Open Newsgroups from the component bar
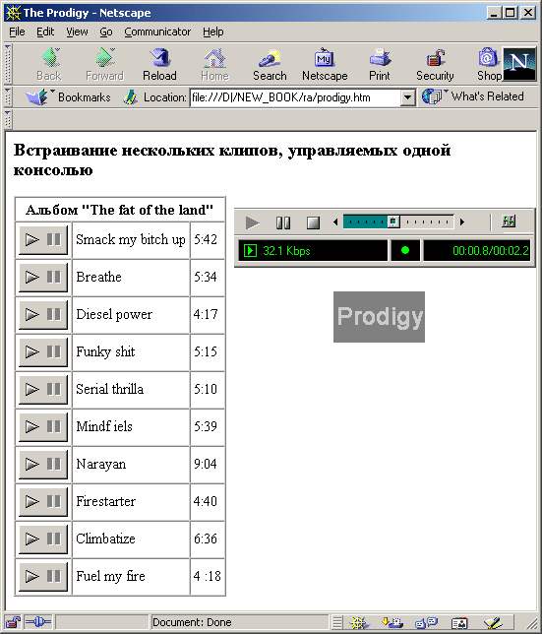The height and width of the screenshot is (634, 542). click(426, 622)
